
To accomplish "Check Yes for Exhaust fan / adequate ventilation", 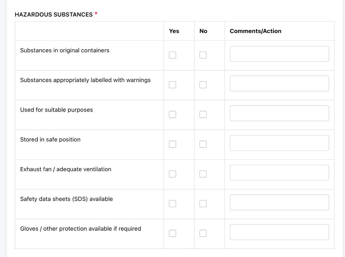I will point(172,174).
